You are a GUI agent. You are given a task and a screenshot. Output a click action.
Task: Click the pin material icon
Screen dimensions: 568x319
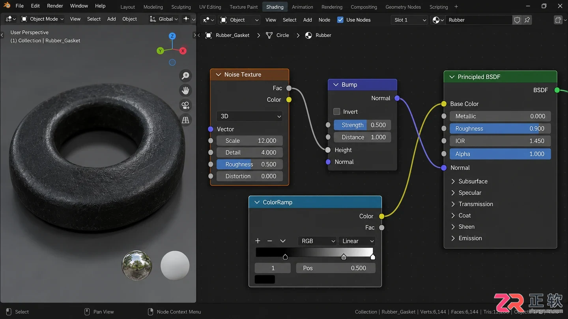527,20
